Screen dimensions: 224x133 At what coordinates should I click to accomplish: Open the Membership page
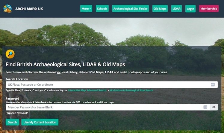tap(209, 9)
